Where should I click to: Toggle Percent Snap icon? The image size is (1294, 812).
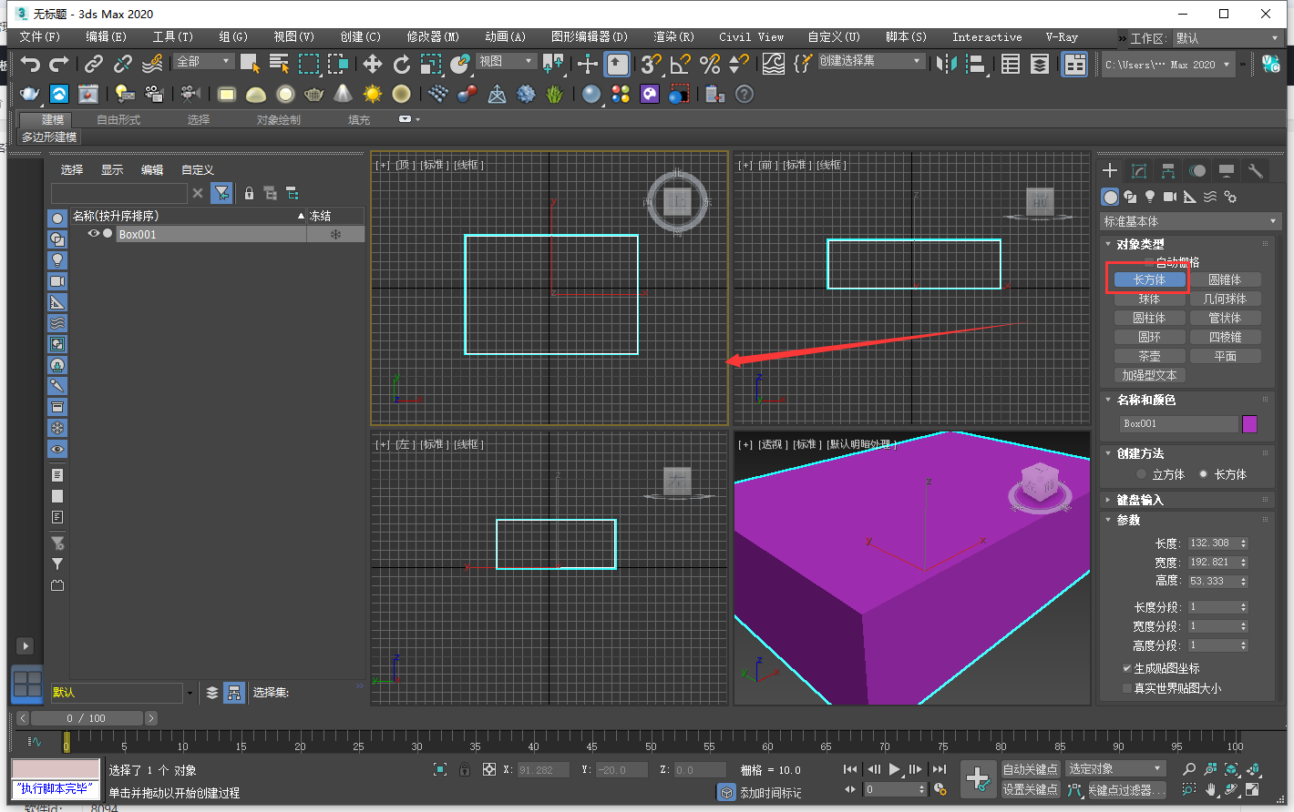(x=710, y=64)
